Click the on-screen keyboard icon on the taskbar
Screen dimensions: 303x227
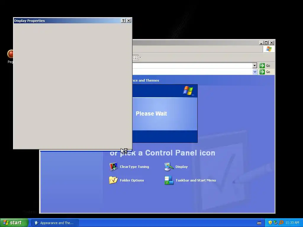coord(259,223)
